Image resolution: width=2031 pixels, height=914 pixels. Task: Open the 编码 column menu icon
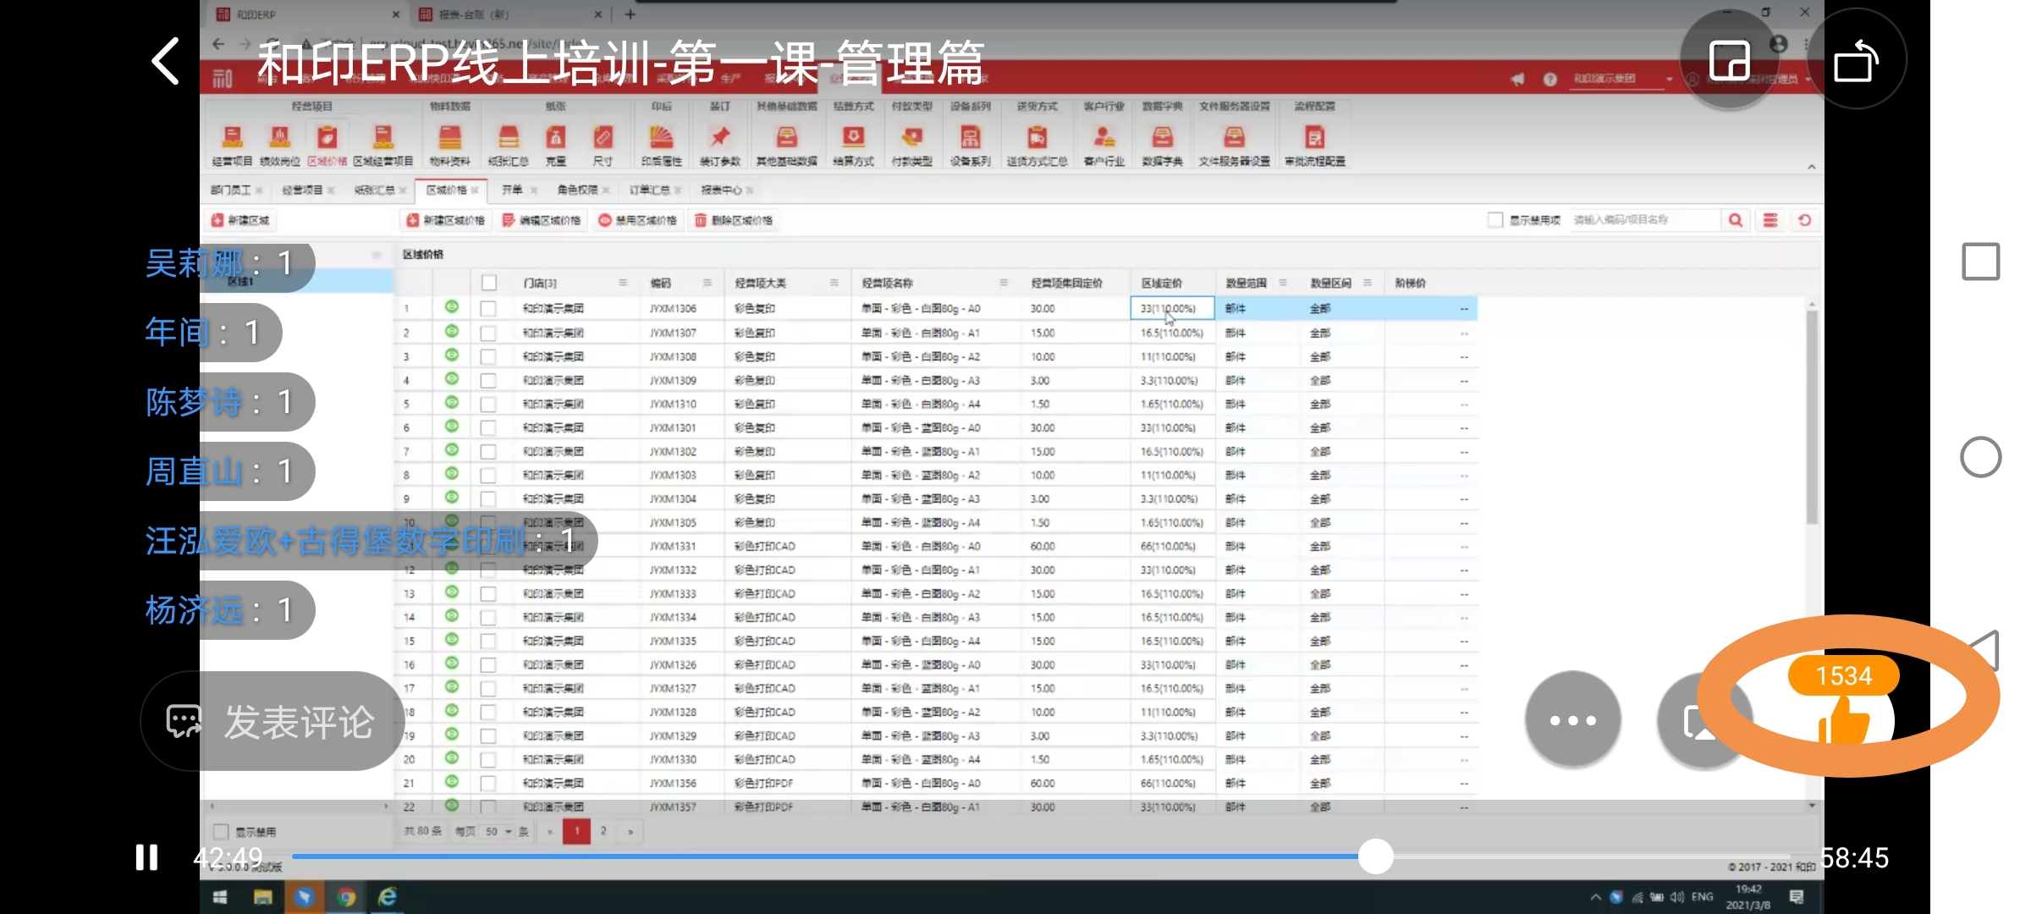point(707,283)
